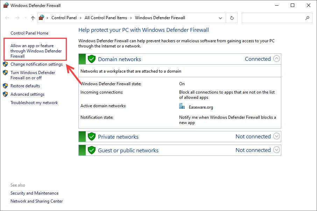Go forward using the forward arrow
This screenshot has width=317, height=211.
pos(17,18)
